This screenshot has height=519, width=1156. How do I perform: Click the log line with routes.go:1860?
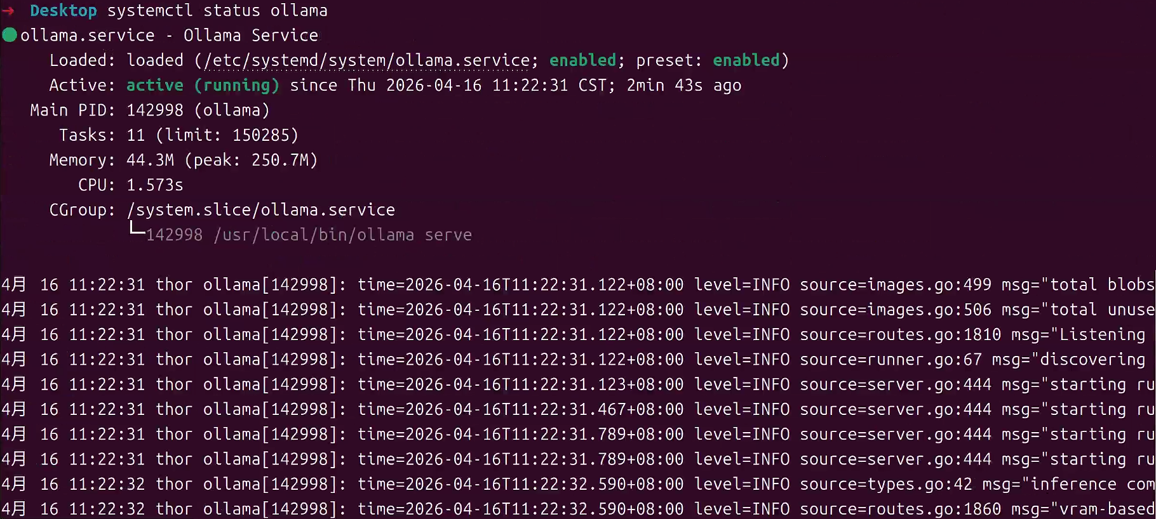click(x=578, y=509)
